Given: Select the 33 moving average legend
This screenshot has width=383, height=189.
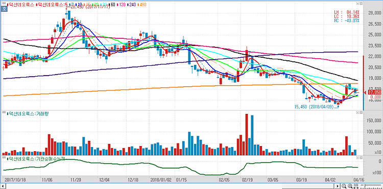Looking at the screenshot, I should click(105, 5).
